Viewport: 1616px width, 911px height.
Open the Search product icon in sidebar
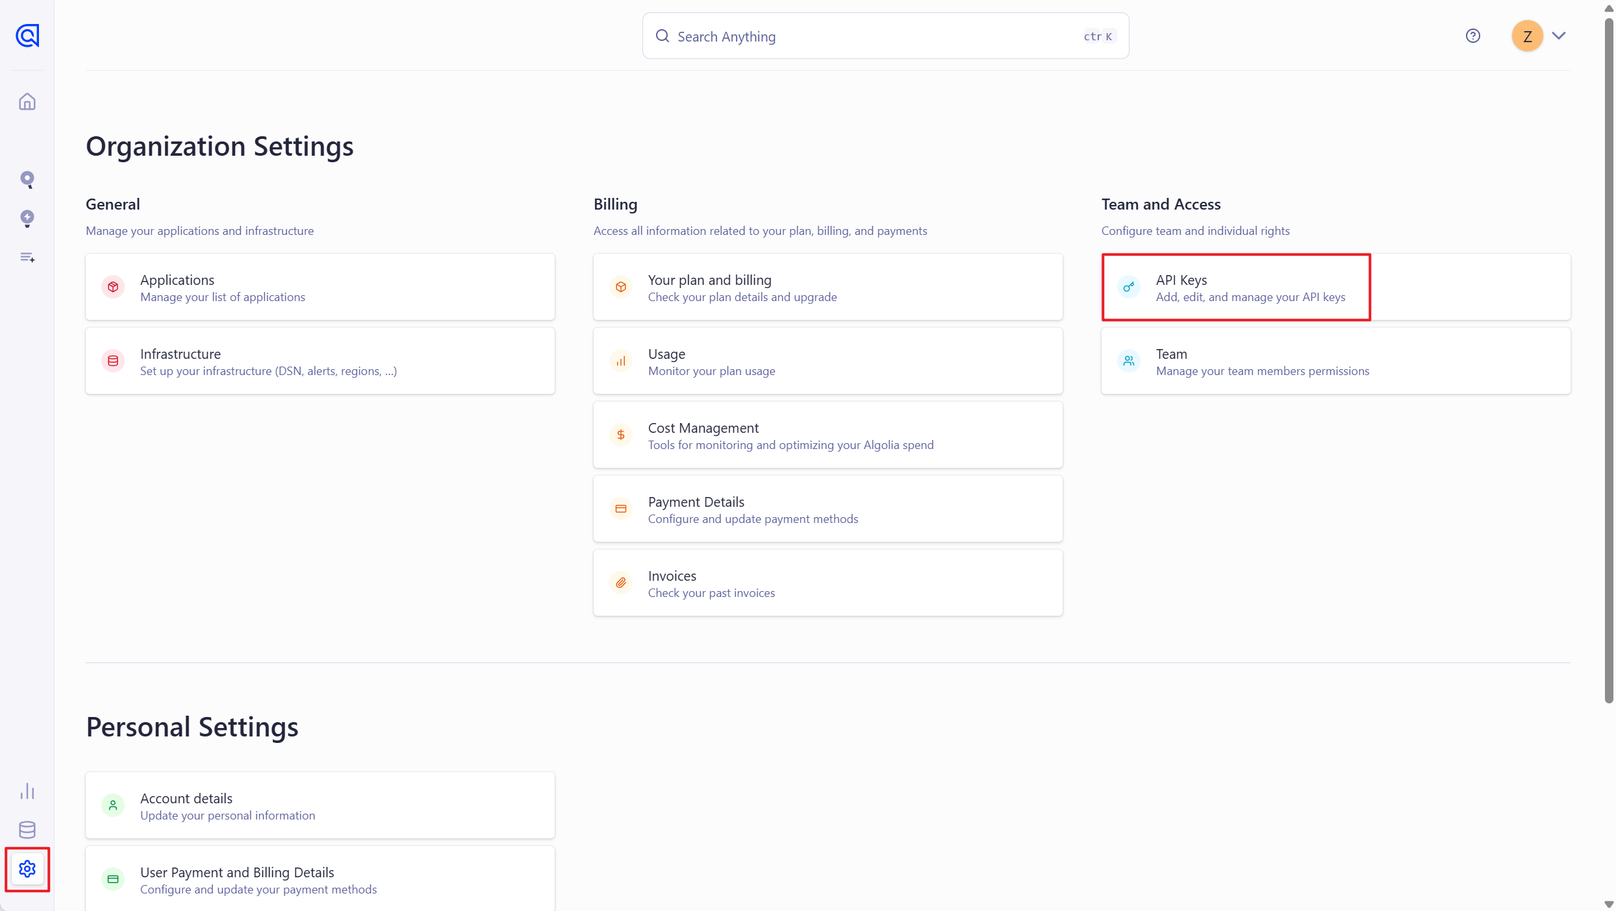click(x=27, y=179)
